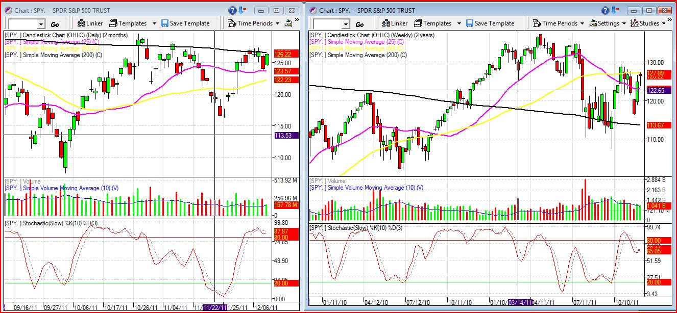Screen dimensions: 677x313
Task: Click 'Simple Moving Average (200)' legend in weekly chart
Action: tap(358, 55)
